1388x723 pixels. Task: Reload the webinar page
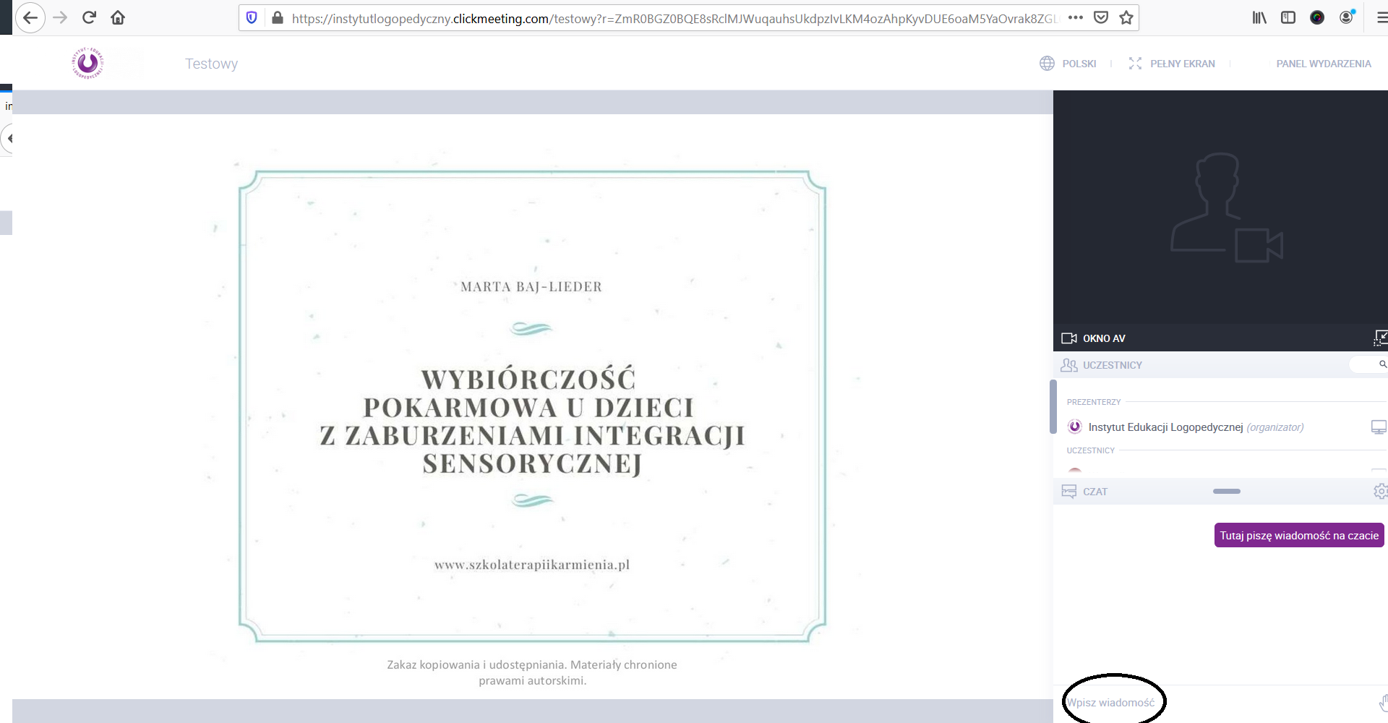pyautogui.click(x=89, y=18)
